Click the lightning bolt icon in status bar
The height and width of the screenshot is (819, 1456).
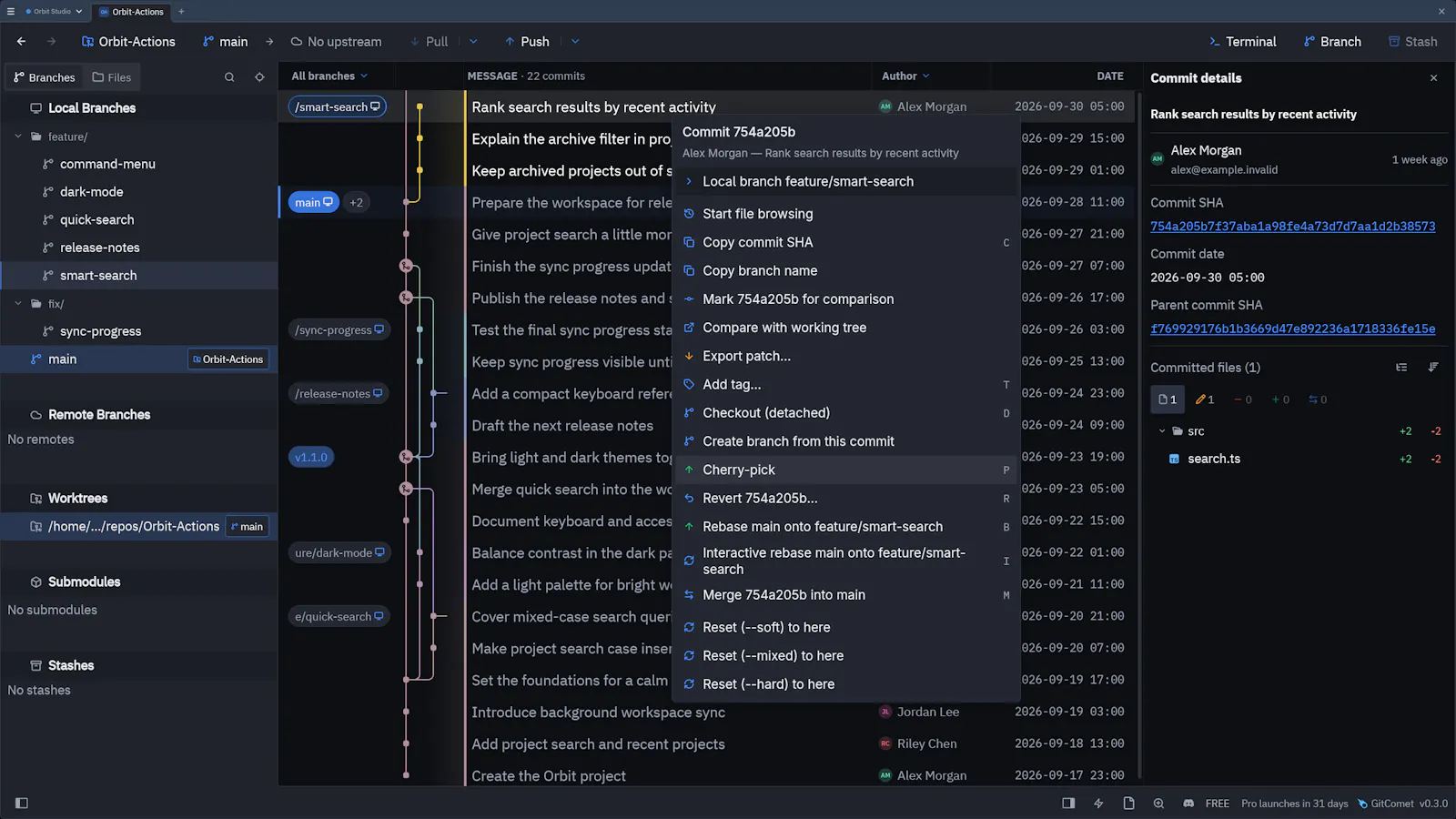(1098, 804)
